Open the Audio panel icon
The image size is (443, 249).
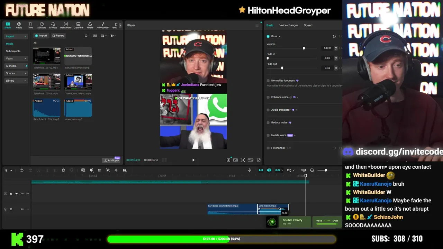click(x=19, y=25)
